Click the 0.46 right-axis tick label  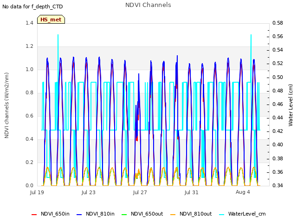tap(278, 104)
